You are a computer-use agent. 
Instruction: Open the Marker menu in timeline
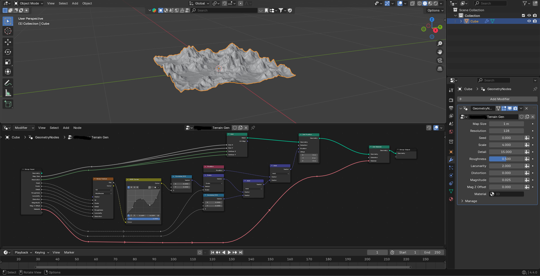point(69,252)
